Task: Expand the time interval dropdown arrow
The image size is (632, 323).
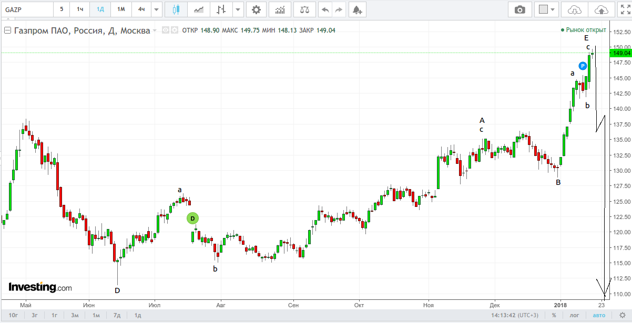Action: coord(157,9)
